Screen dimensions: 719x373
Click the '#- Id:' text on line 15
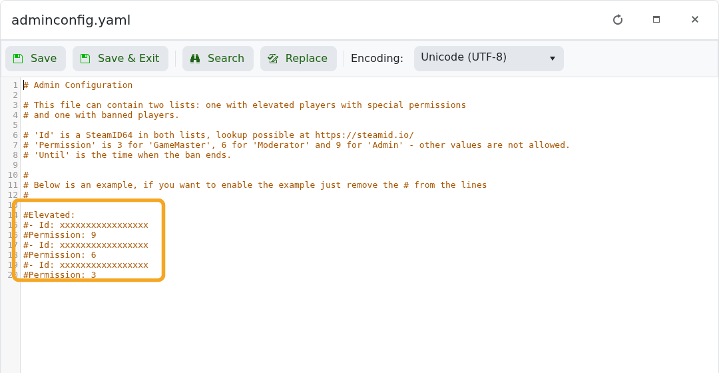[39, 225]
